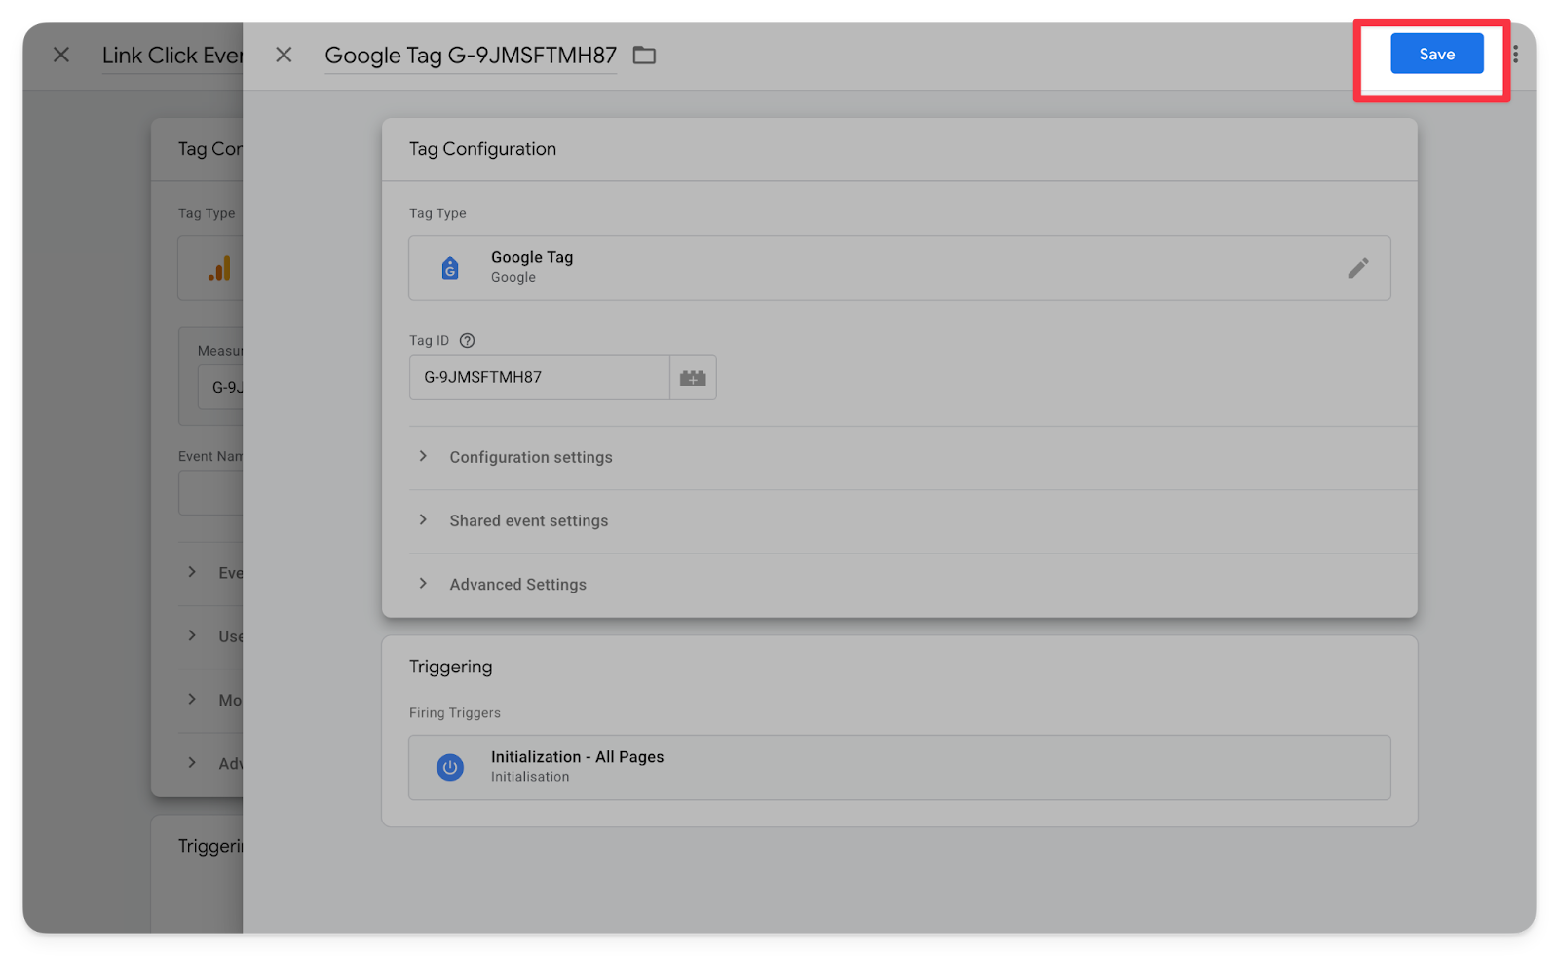The height and width of the screenshot is (956, 1559).
Task: Edit tag type with pencil icon
Action: 1357,268
